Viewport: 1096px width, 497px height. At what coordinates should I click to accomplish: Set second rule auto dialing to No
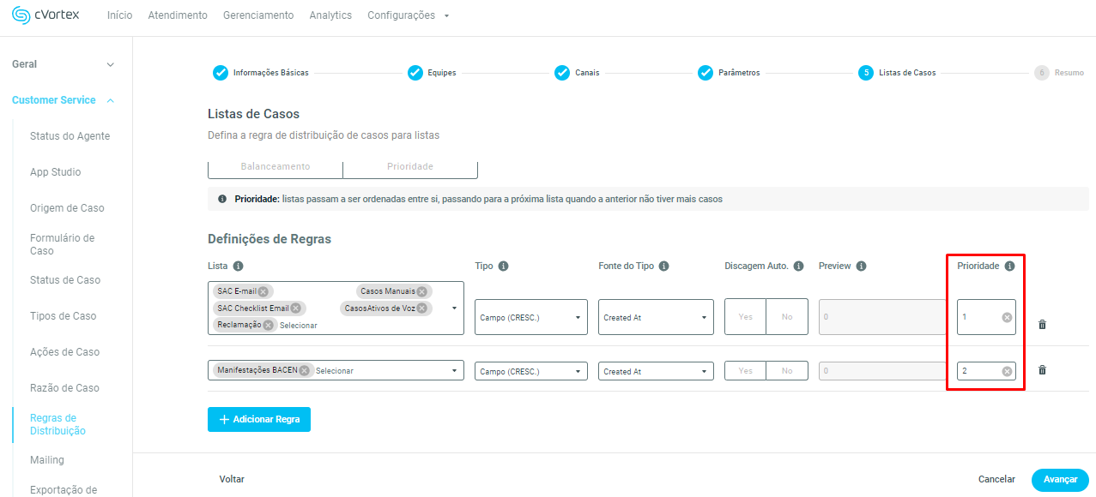pos(787,371)
